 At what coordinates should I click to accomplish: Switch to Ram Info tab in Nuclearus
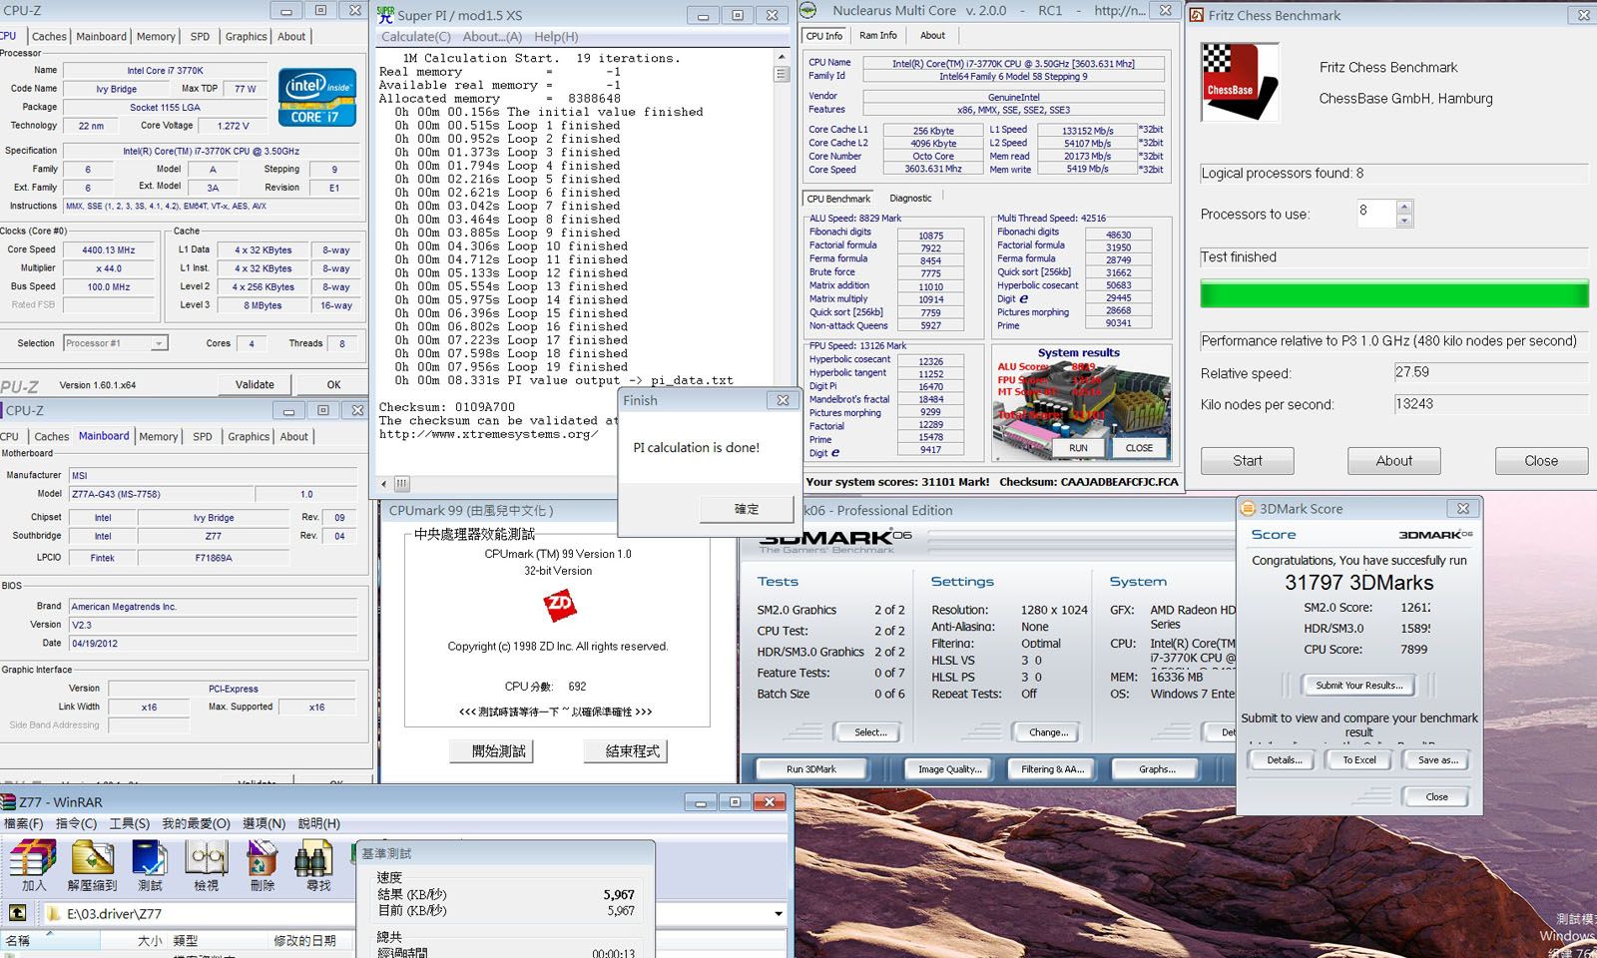[x=878, y=35]
